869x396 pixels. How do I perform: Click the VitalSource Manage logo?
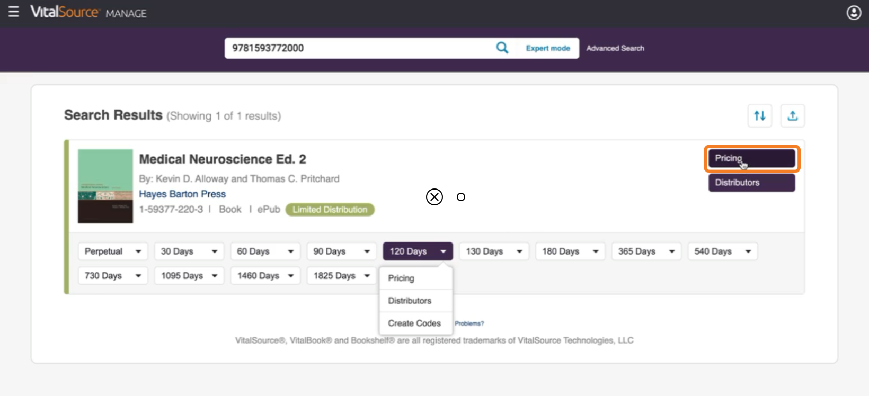point(88,12)
